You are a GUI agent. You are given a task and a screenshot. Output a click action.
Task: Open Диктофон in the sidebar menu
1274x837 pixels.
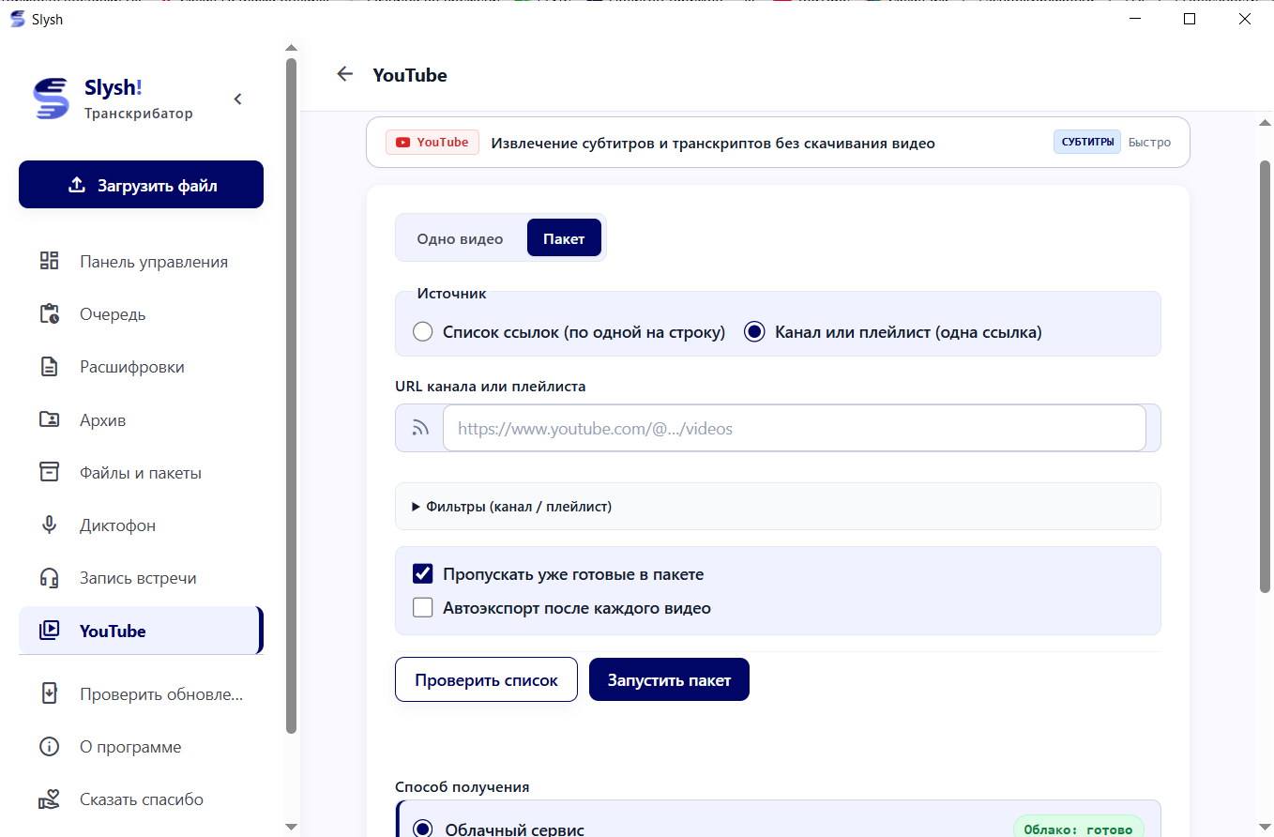pyautogui.click(x=141, y=525)
